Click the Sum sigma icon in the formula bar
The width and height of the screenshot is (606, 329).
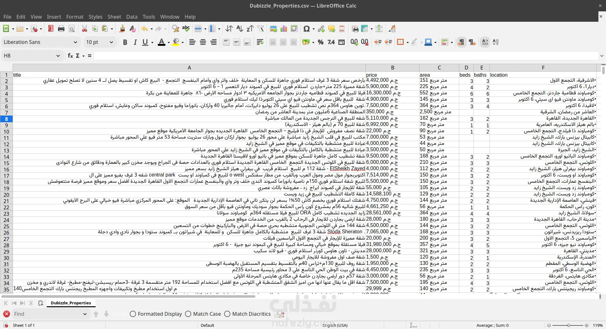coord(78,56)
